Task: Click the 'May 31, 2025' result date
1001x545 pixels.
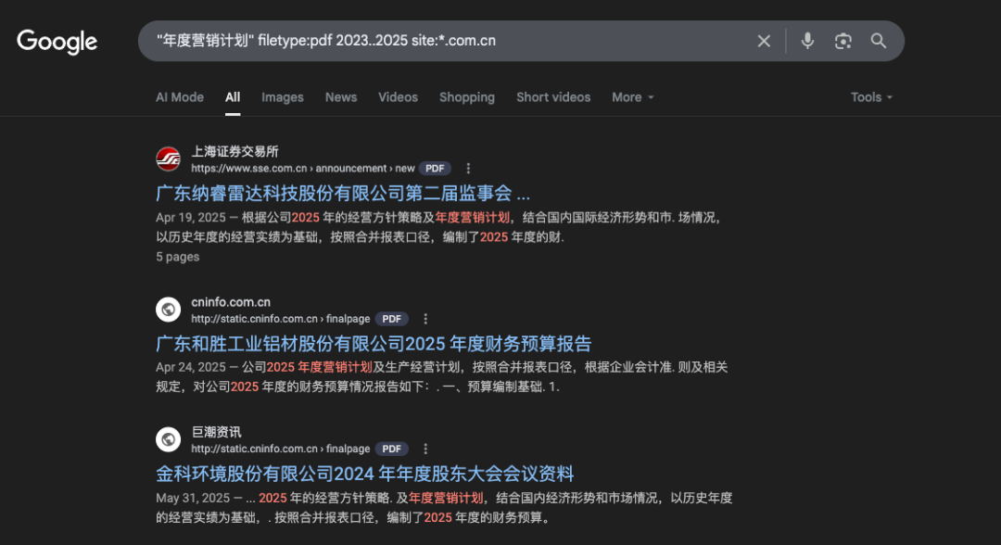Action: (x=192, y=498)
